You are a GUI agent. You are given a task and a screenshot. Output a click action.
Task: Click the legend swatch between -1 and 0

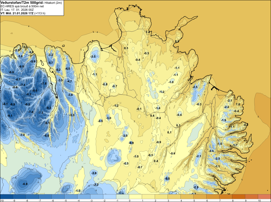click(122, 197)
